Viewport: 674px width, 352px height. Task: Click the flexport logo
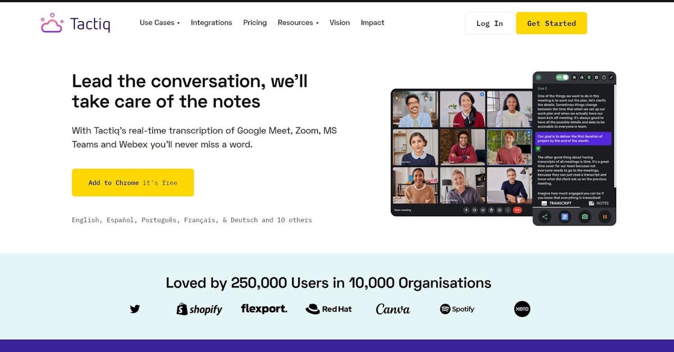pos(264,309)
